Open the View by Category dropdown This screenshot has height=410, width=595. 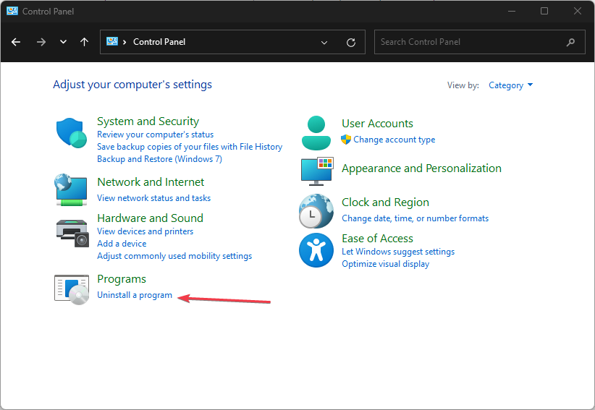510,85
